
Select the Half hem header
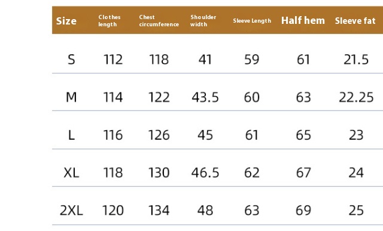(x=303, y=20)
